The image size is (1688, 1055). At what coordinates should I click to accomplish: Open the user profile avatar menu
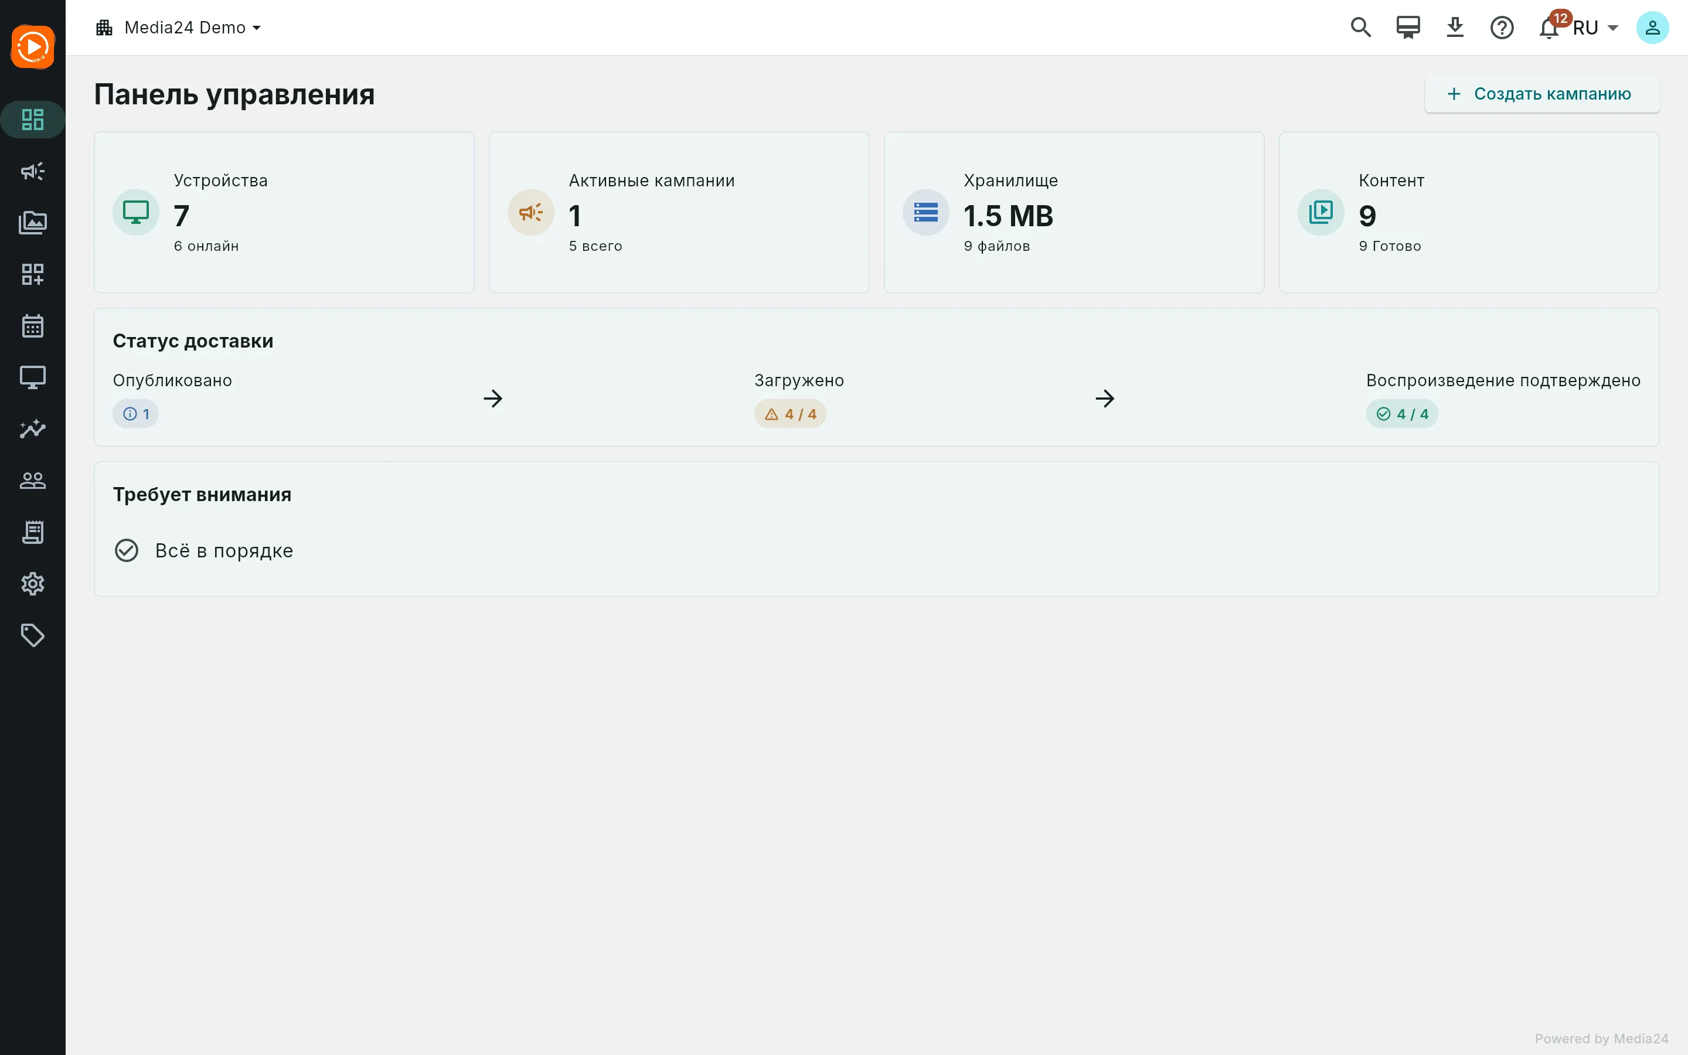click(1652, 28)
